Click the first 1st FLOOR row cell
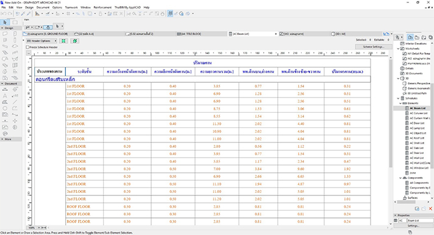Image resolution: width=434 pixels, height=235 pixels. tap(84, 86)
